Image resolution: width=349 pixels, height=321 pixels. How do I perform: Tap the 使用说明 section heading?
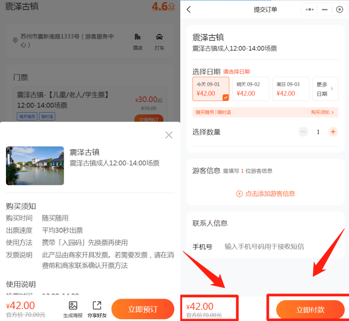tap(21, 285)
